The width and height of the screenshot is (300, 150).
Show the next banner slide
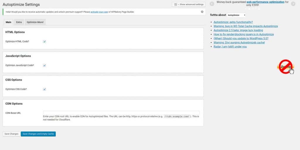pos(293,4)
